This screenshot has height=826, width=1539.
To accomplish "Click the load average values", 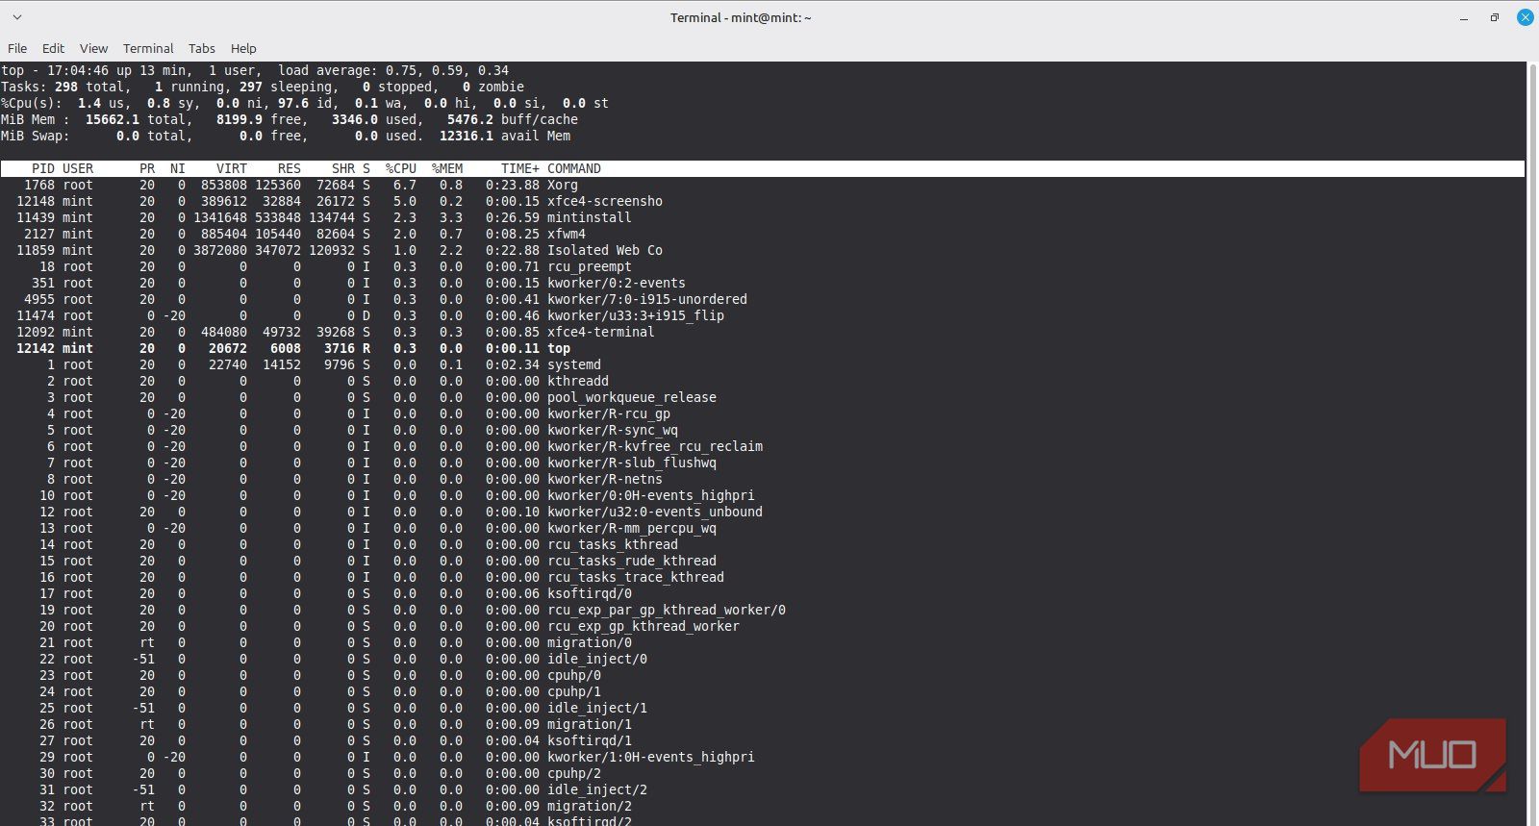I will pyautogui.click(x=447, y=70).
